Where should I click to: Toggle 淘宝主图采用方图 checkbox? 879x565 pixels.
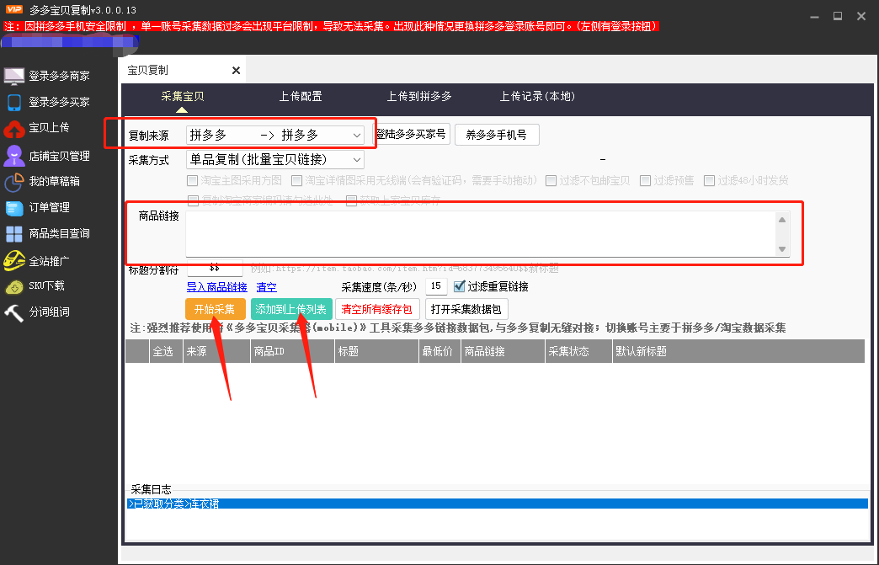pos(192,180)
